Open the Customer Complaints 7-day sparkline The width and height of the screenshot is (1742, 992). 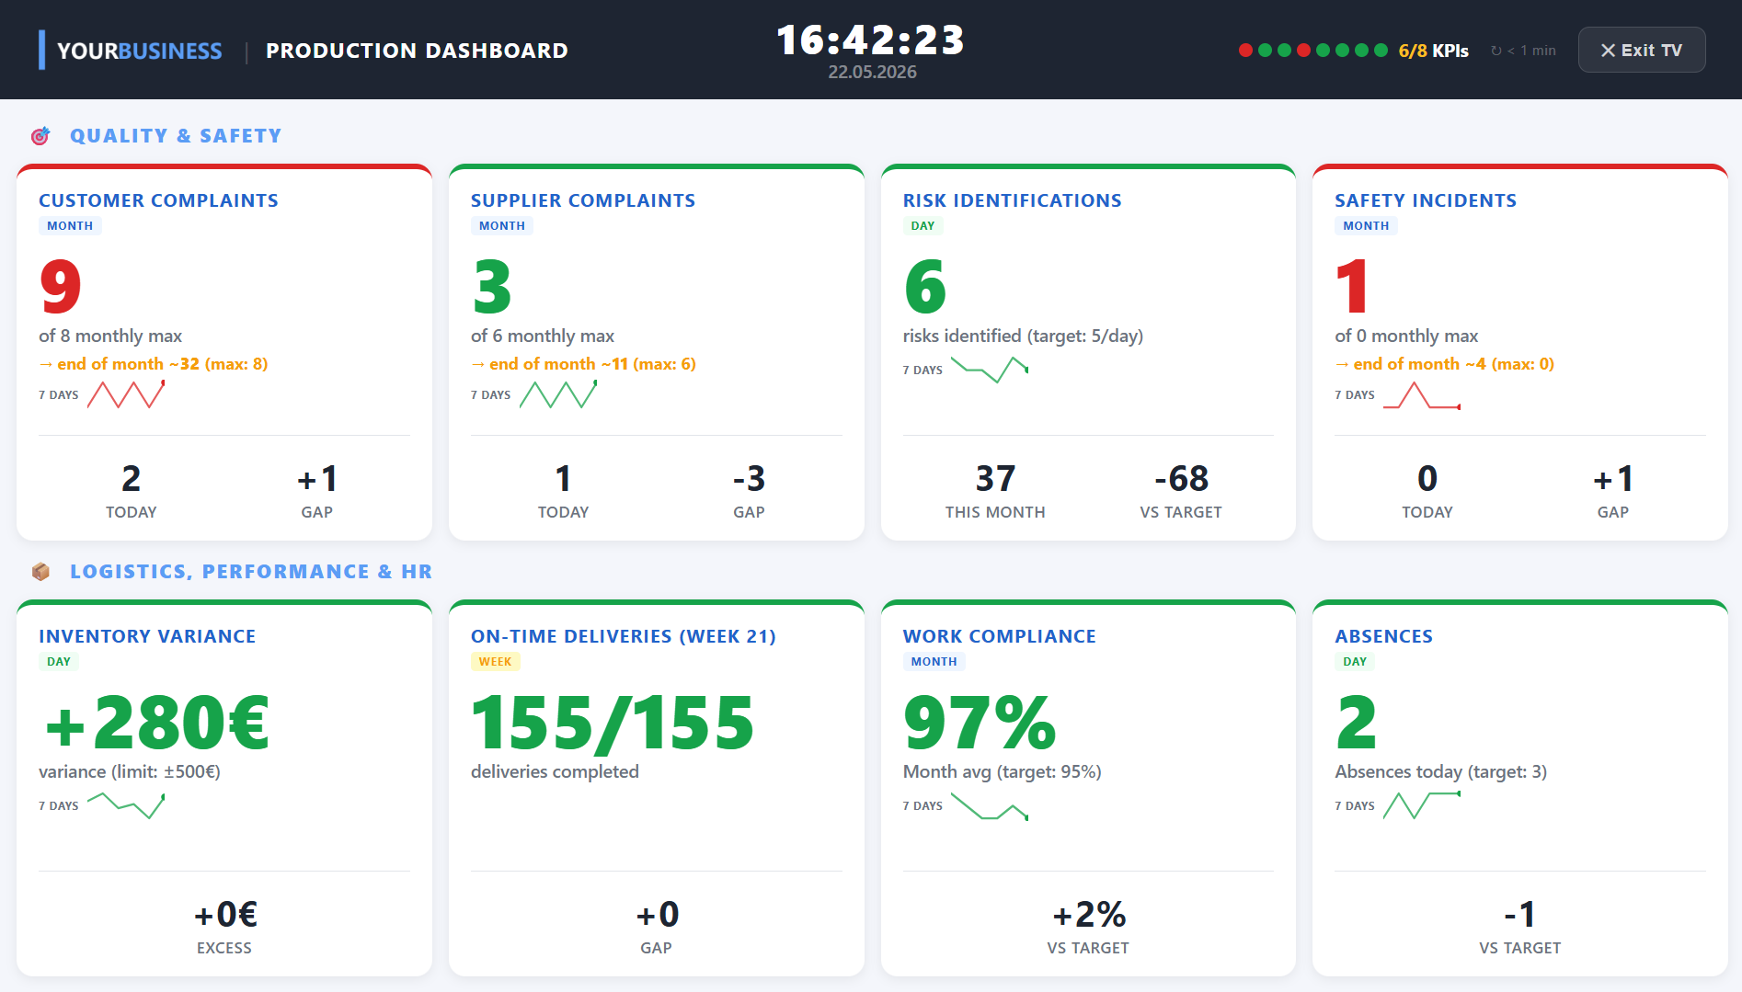point(126,394)
